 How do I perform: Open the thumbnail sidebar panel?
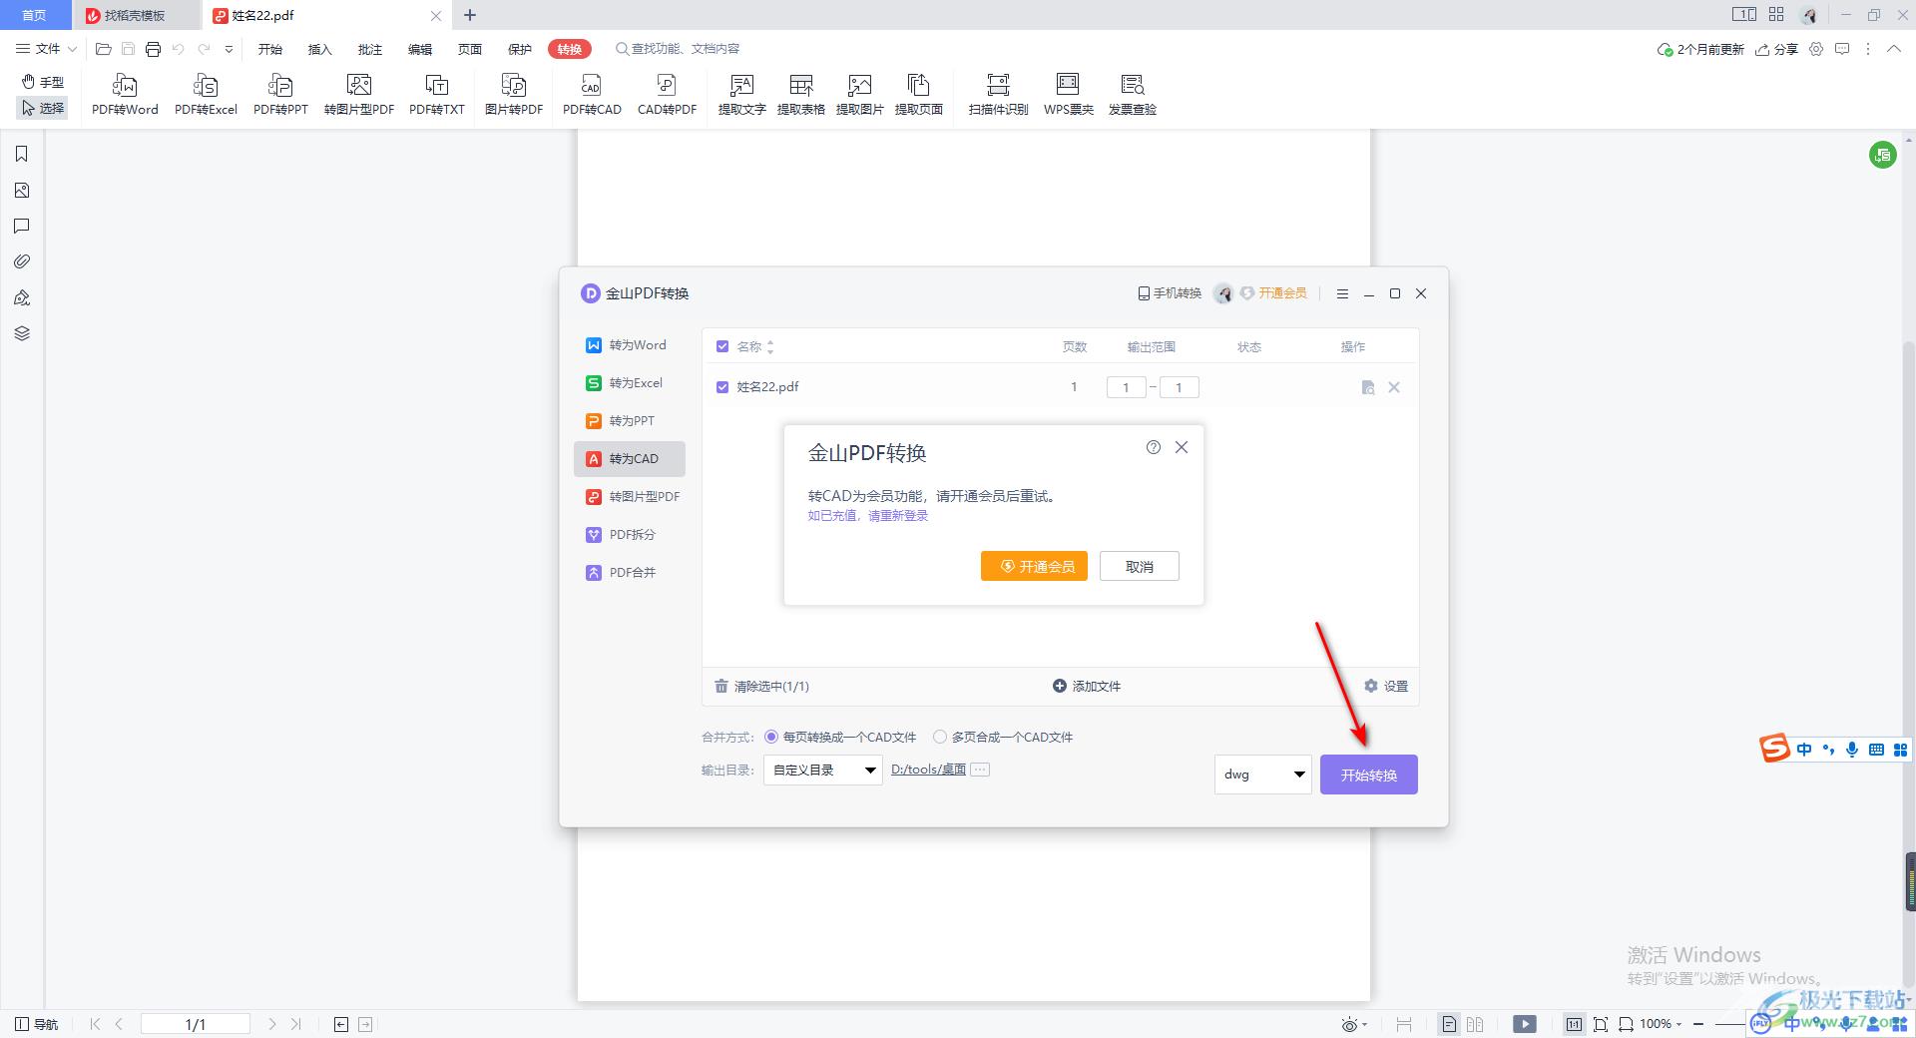pos(22,190)
